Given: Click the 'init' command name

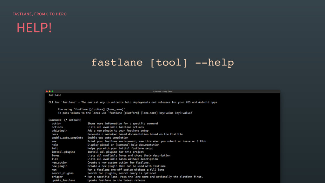Looking at the screenshot, I should tap(55, 148).
